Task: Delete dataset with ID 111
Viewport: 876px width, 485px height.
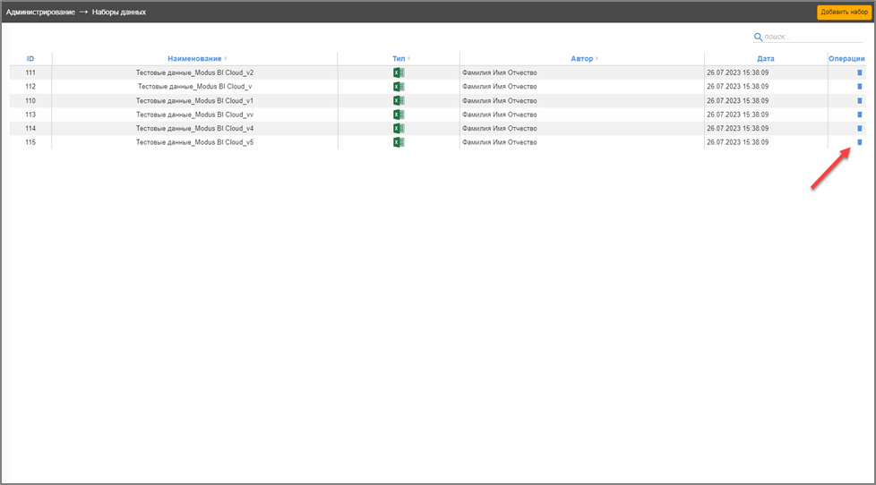Action: tap(859, 72)
